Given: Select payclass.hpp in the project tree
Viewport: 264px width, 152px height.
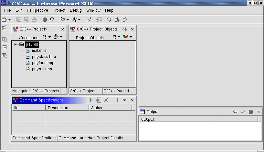Looking at the screenshot, I should (44, 57).
